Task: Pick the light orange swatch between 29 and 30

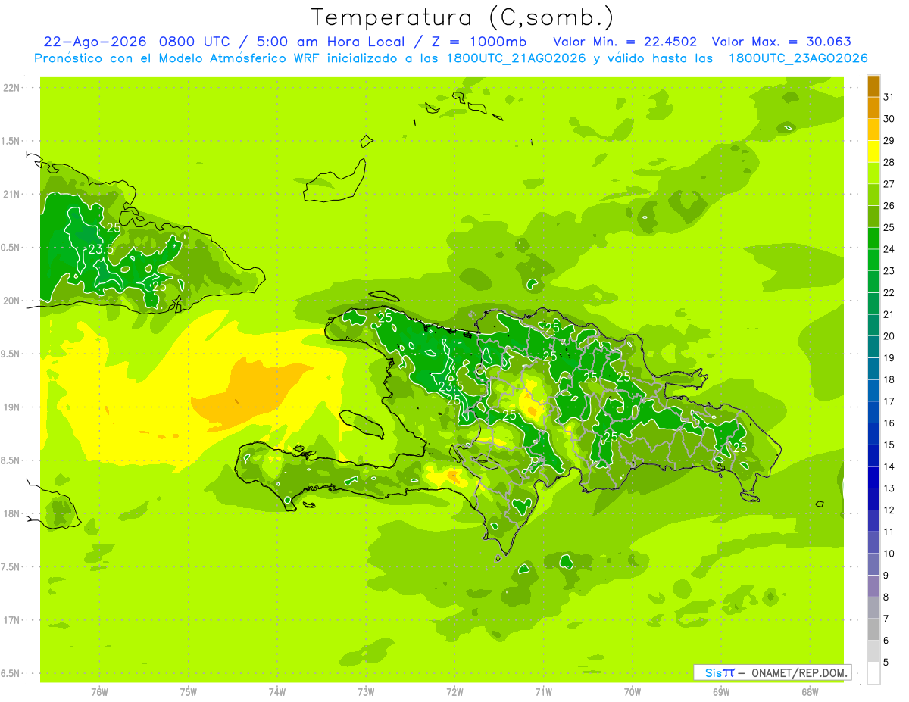Action: [x=873, y=130]
